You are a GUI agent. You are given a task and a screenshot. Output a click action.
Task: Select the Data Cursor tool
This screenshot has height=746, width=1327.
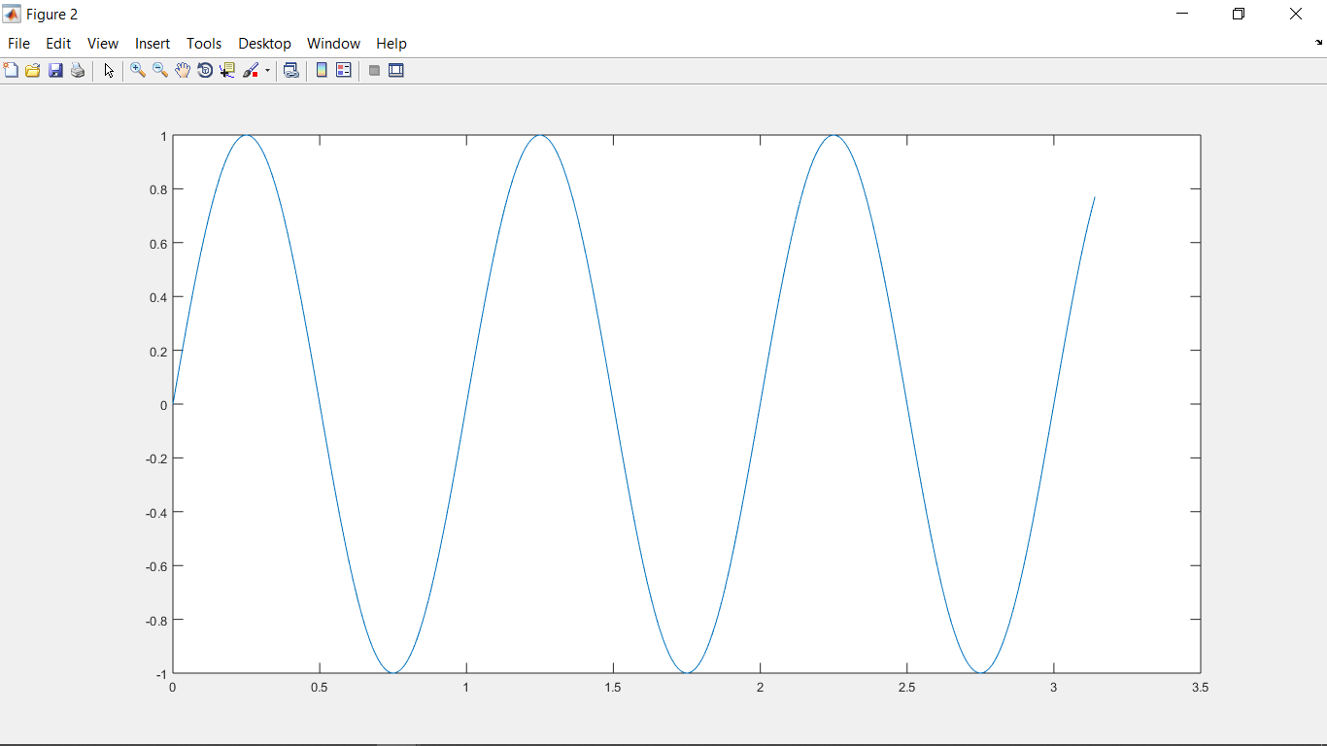tap(227, 70)
